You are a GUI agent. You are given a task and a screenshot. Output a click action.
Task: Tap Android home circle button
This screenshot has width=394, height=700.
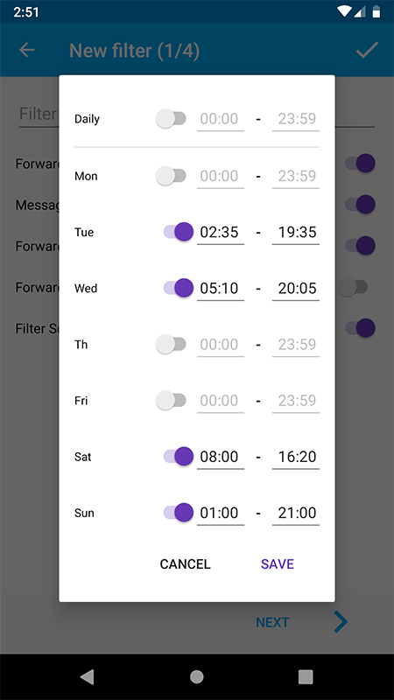[196, 676]
